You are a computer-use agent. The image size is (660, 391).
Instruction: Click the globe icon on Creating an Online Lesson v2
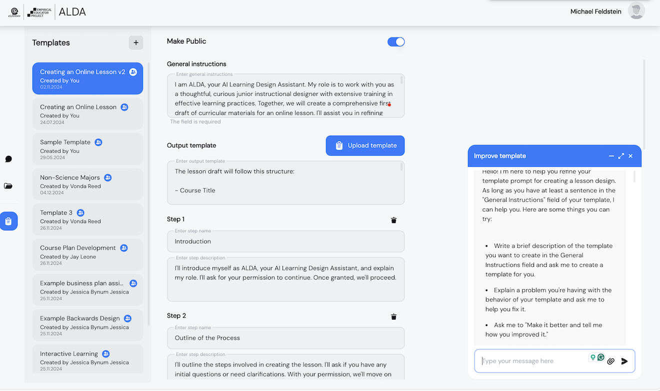[x=133, y=72]
